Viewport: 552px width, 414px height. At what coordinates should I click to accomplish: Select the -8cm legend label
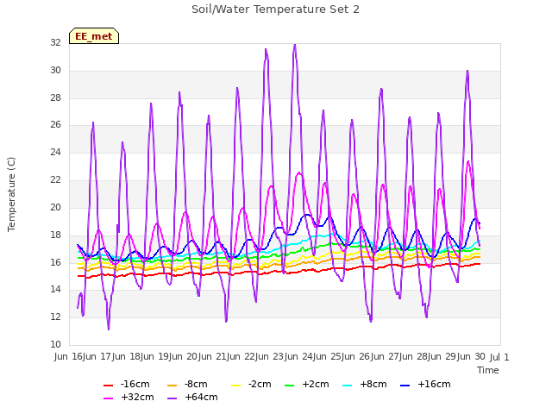[x=196, y=384]
